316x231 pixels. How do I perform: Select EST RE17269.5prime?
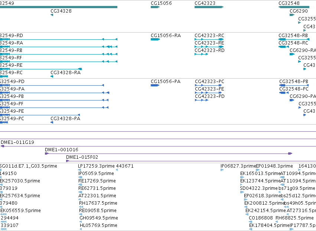click(97, 181)
